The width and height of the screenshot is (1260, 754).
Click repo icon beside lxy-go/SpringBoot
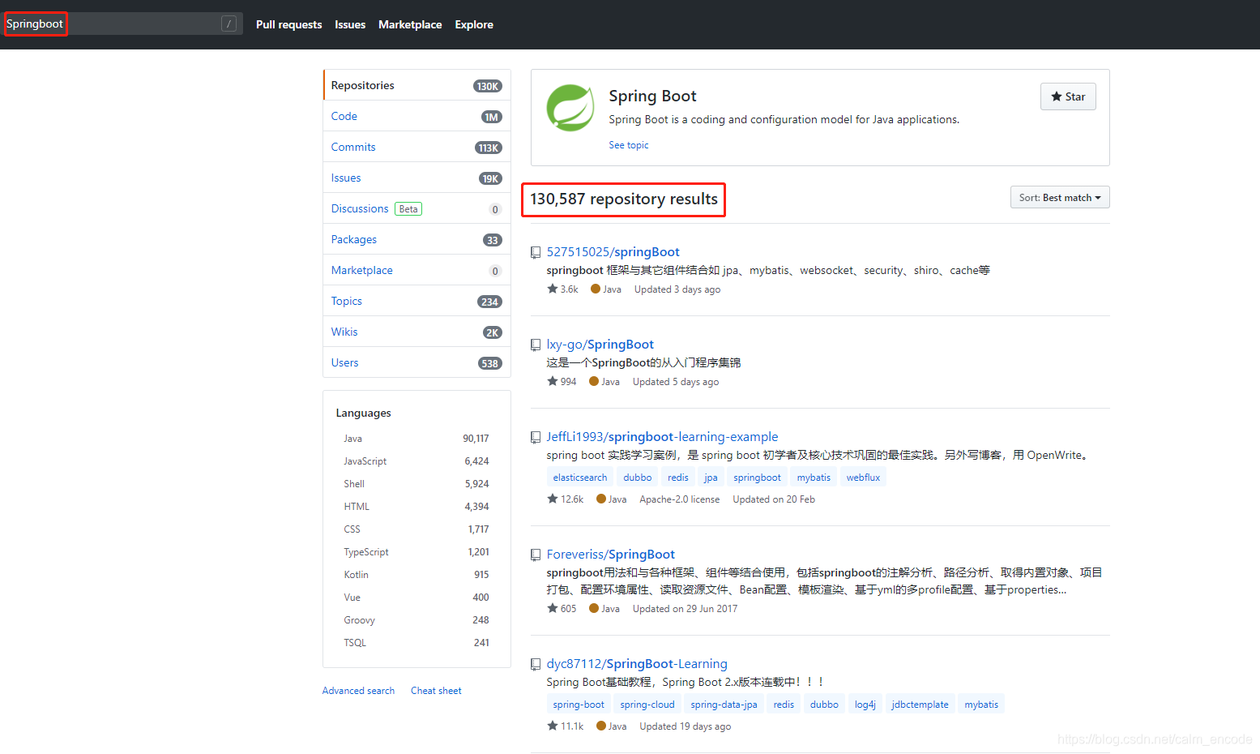pos(536,345)
